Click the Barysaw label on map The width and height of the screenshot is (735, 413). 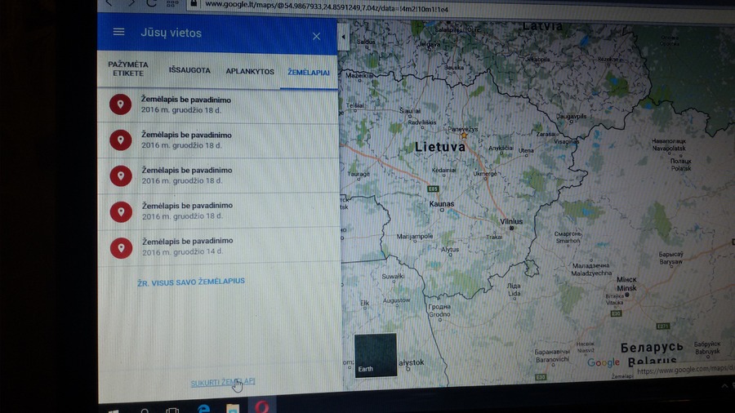pyautogui.click(x=670, y=262)
